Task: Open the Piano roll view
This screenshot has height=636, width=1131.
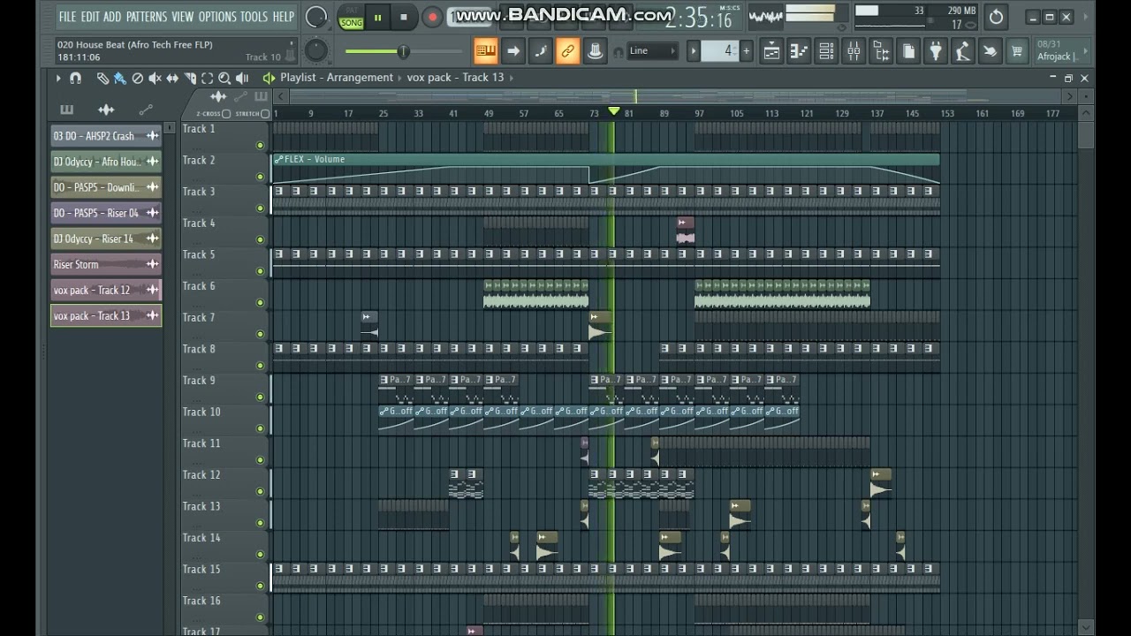Action: pos(799,51)
